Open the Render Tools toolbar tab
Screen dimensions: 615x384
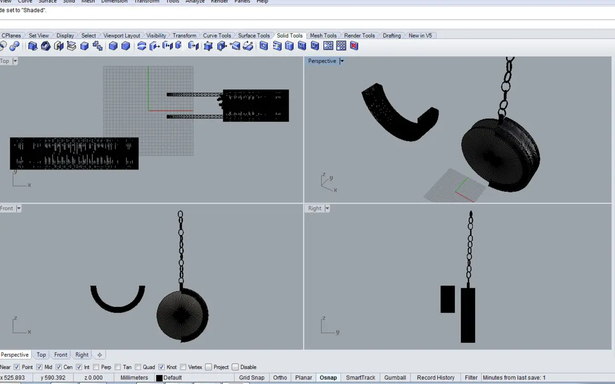[x=359, y=35]
